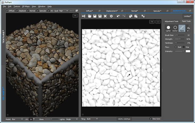195x123 pixels.
Task: Pop out the Normal tab with its window icon
Action: pyautogui.click(x=145, y=11)
